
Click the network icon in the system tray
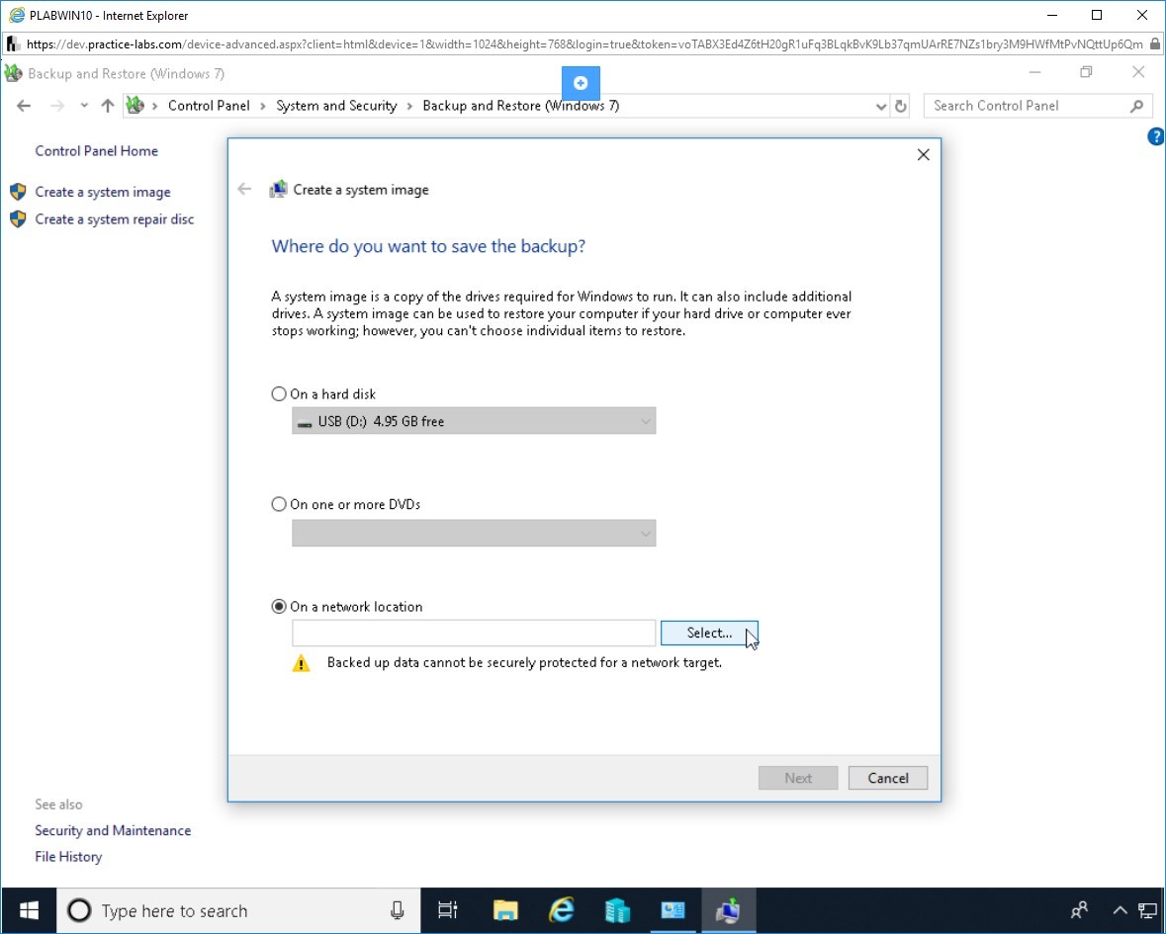(1148, 910)
